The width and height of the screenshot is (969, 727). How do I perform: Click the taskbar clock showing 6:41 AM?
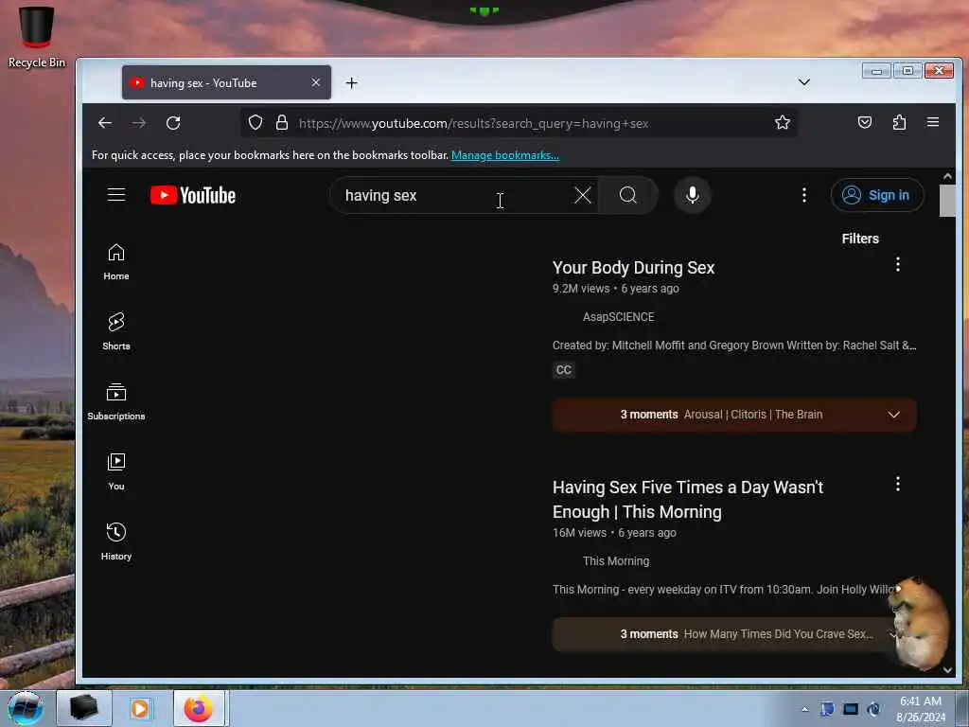pyautogui.click(x=921, y=709)
